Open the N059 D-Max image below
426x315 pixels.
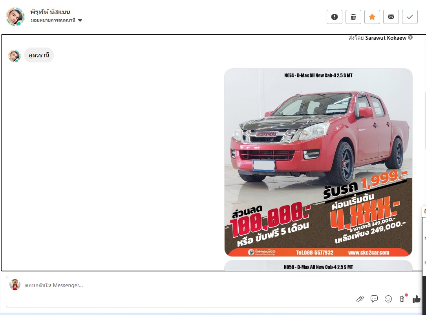[x=318, y=266]
